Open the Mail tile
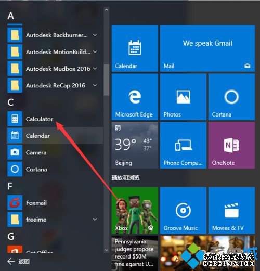 tap(207, 48)
